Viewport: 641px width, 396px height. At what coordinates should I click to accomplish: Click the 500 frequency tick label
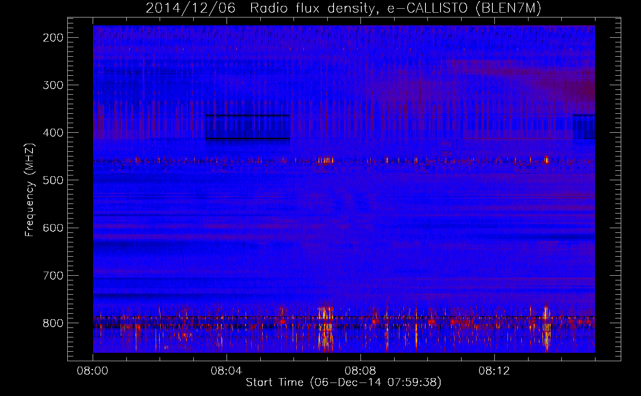pyautogui.click(x=53, y=180)
